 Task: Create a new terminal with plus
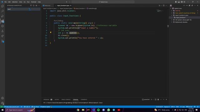pos(151,100)
